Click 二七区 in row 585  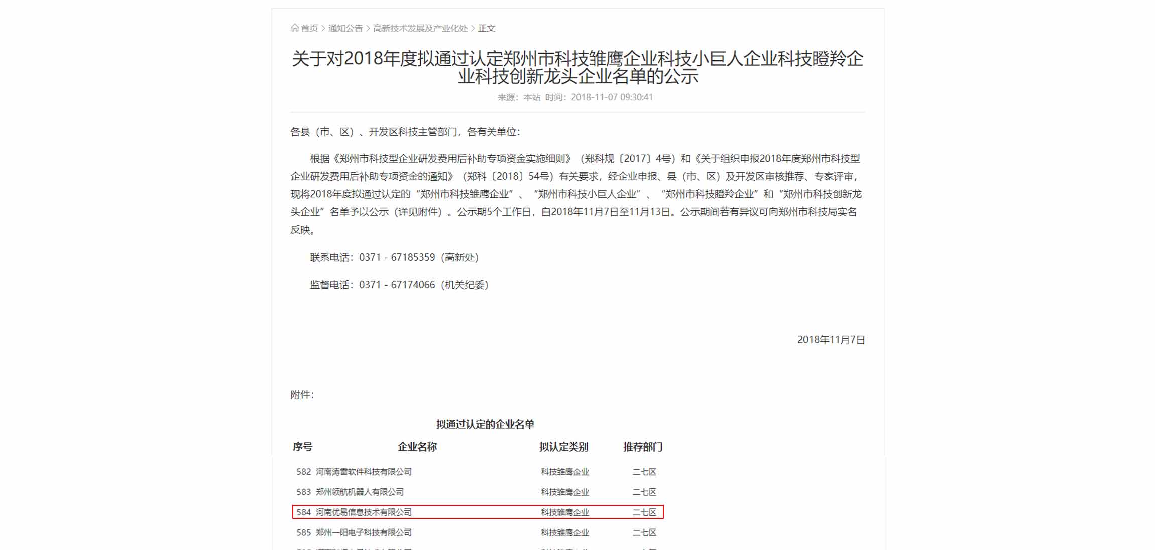click(644, 532)
